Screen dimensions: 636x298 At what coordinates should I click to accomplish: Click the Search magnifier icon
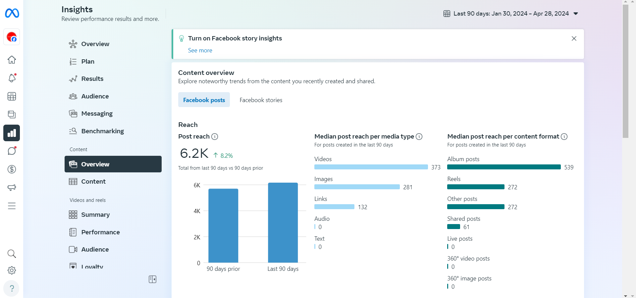tap(12, 254)
